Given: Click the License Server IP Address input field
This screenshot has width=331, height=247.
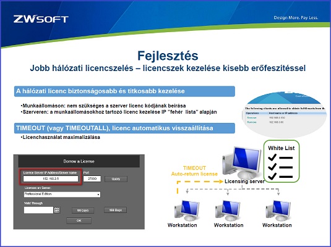Looking at the screenshot, I should pyautogui.click(x=51, y=178).
